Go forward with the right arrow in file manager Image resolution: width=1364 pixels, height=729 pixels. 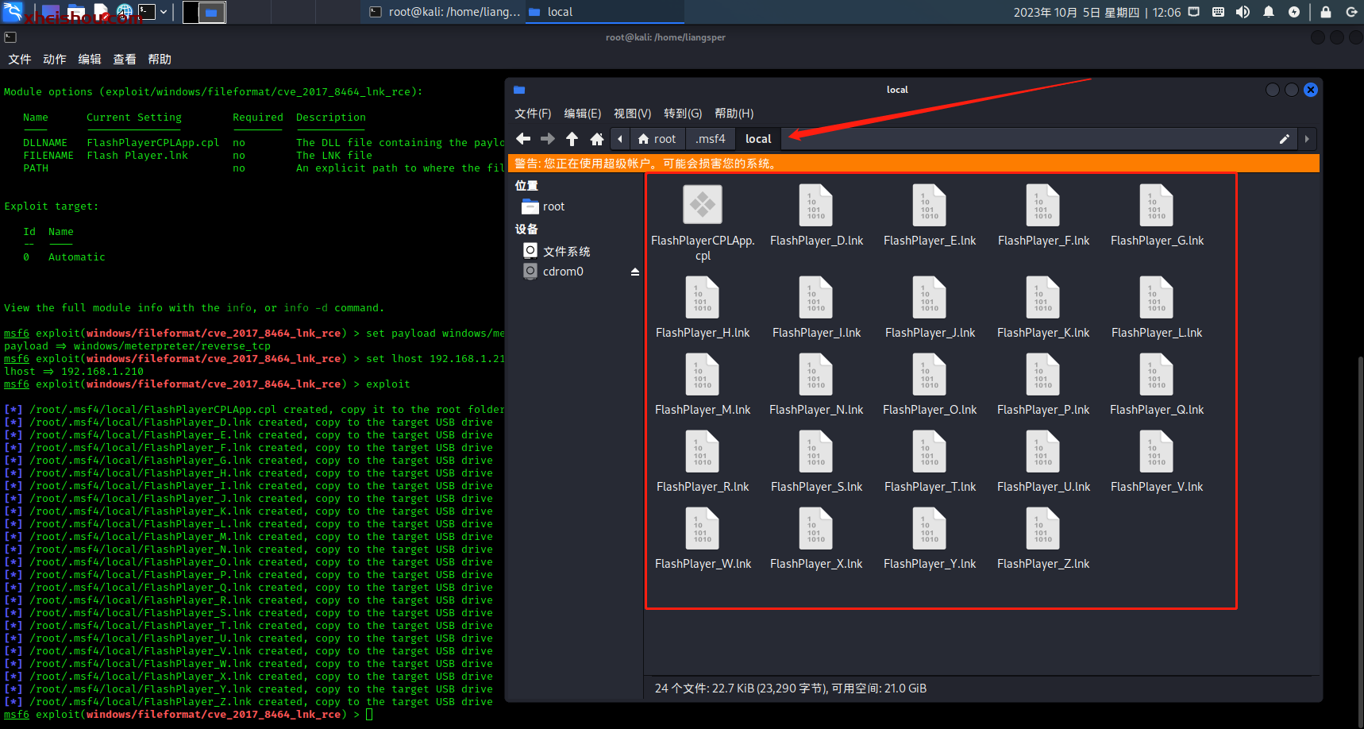[x=548, y=139]
